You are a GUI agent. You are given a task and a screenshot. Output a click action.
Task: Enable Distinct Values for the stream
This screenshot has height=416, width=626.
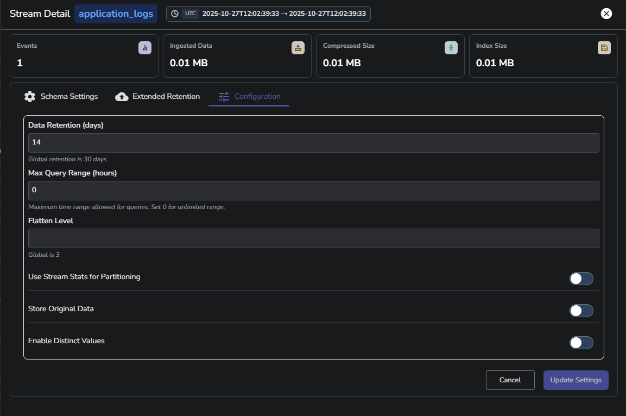coord(581,342)
